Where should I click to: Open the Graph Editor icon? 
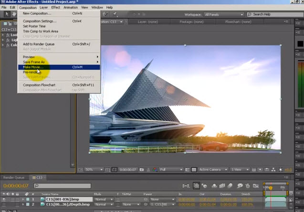(256, 186)
